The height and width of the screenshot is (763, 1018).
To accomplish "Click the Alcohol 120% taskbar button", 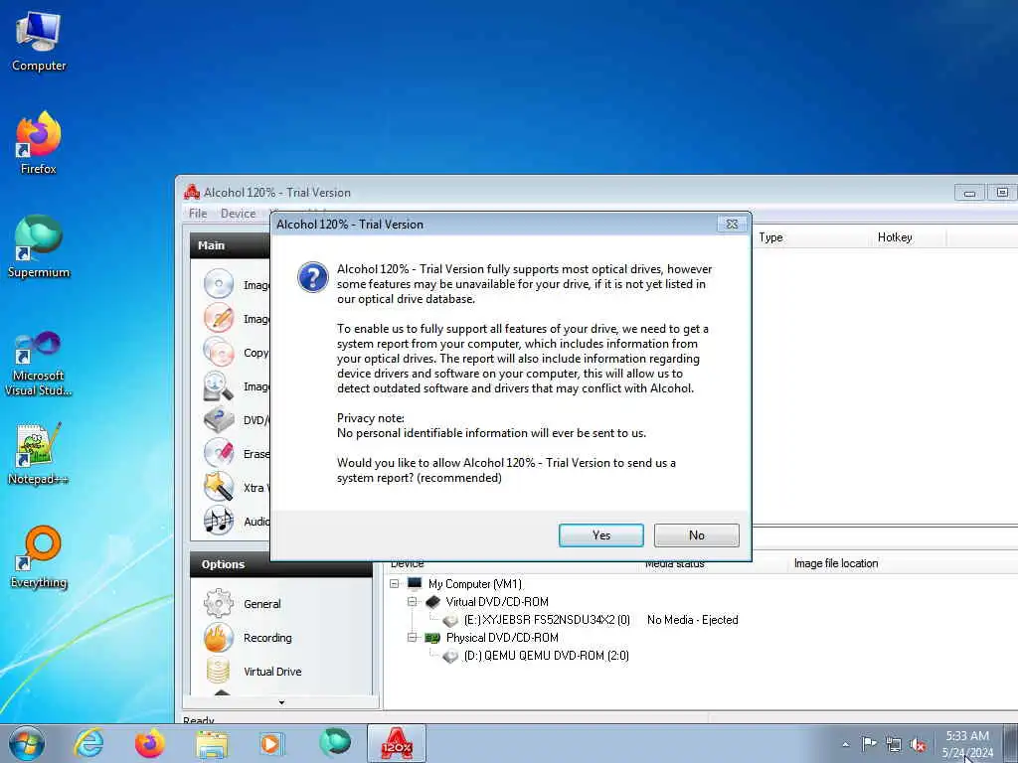I will click(x=397, y=743).
